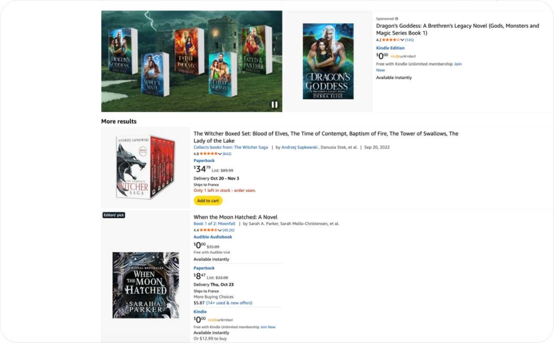Open author Andrzej Sapkowski's page
The width and height of the screenshot is (554, 343).
pos(300,147)
